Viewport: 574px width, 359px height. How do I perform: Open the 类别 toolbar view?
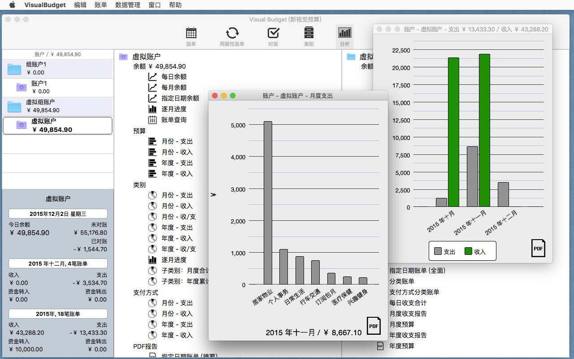309,37
